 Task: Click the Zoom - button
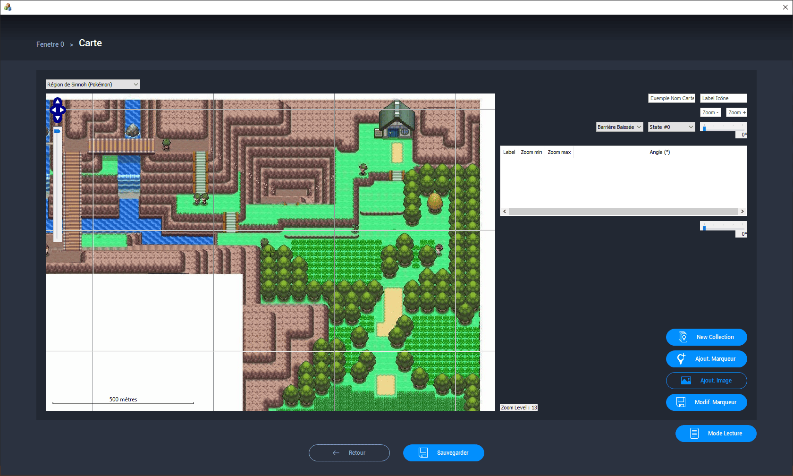710,112
